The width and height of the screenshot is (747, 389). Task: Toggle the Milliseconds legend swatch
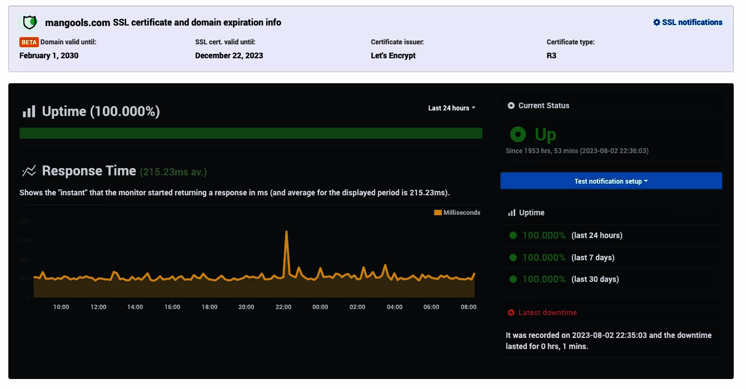tap(437, 213)
